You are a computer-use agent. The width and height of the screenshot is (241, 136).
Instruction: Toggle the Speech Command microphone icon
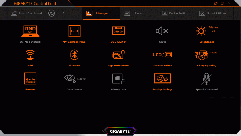point(207,79)
